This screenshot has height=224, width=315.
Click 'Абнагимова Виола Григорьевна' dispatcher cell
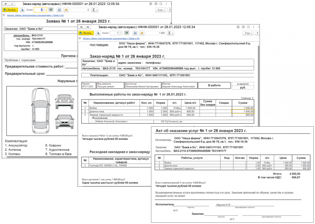click(x=143, y=85)
